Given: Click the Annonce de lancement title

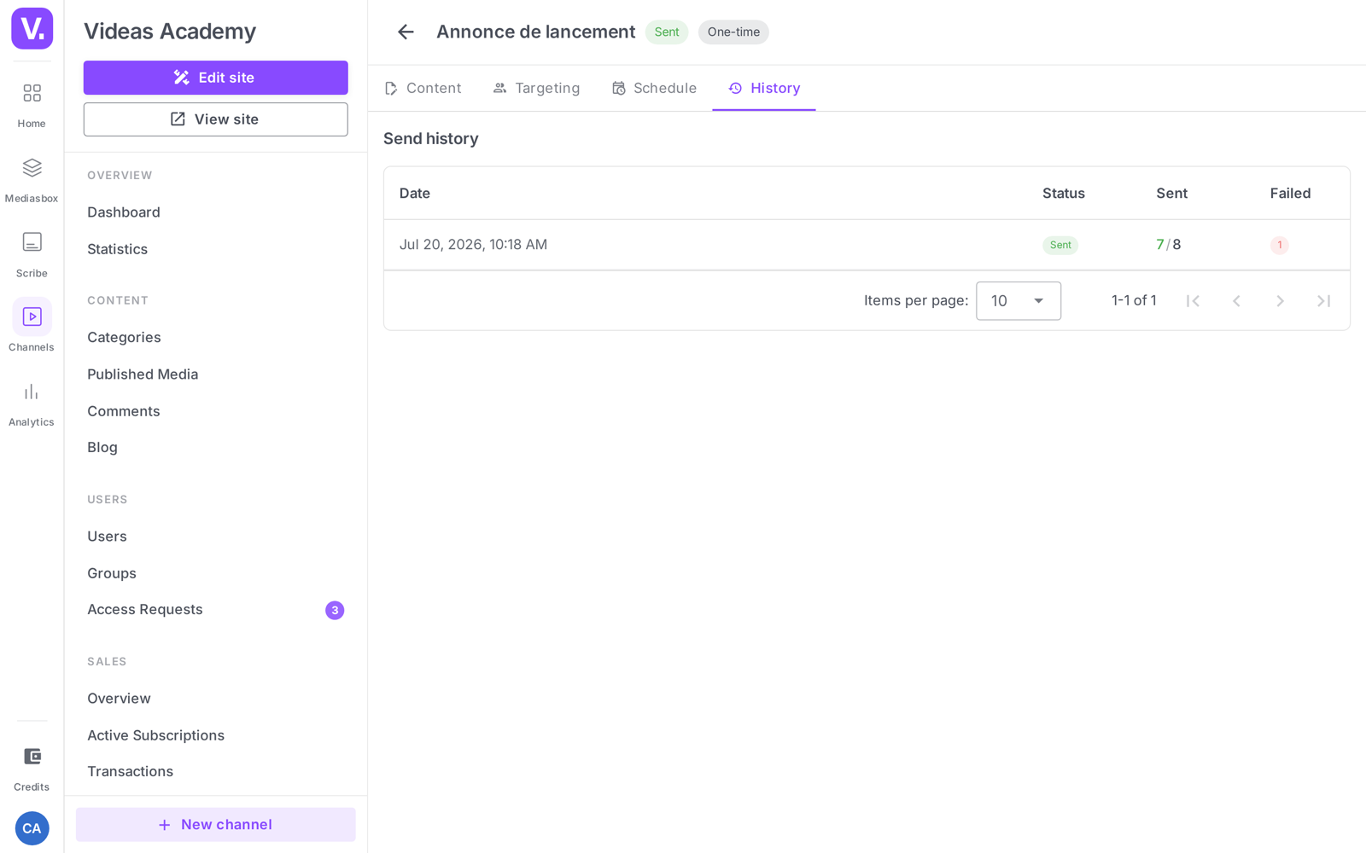Looking at the screenshot, I should pyautogui.click(x=536, y=32).
